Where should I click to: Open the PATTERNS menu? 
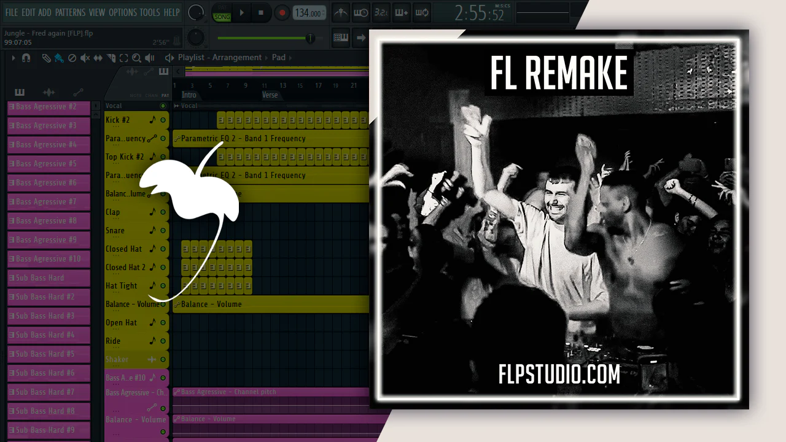click(x=70, y=12)
